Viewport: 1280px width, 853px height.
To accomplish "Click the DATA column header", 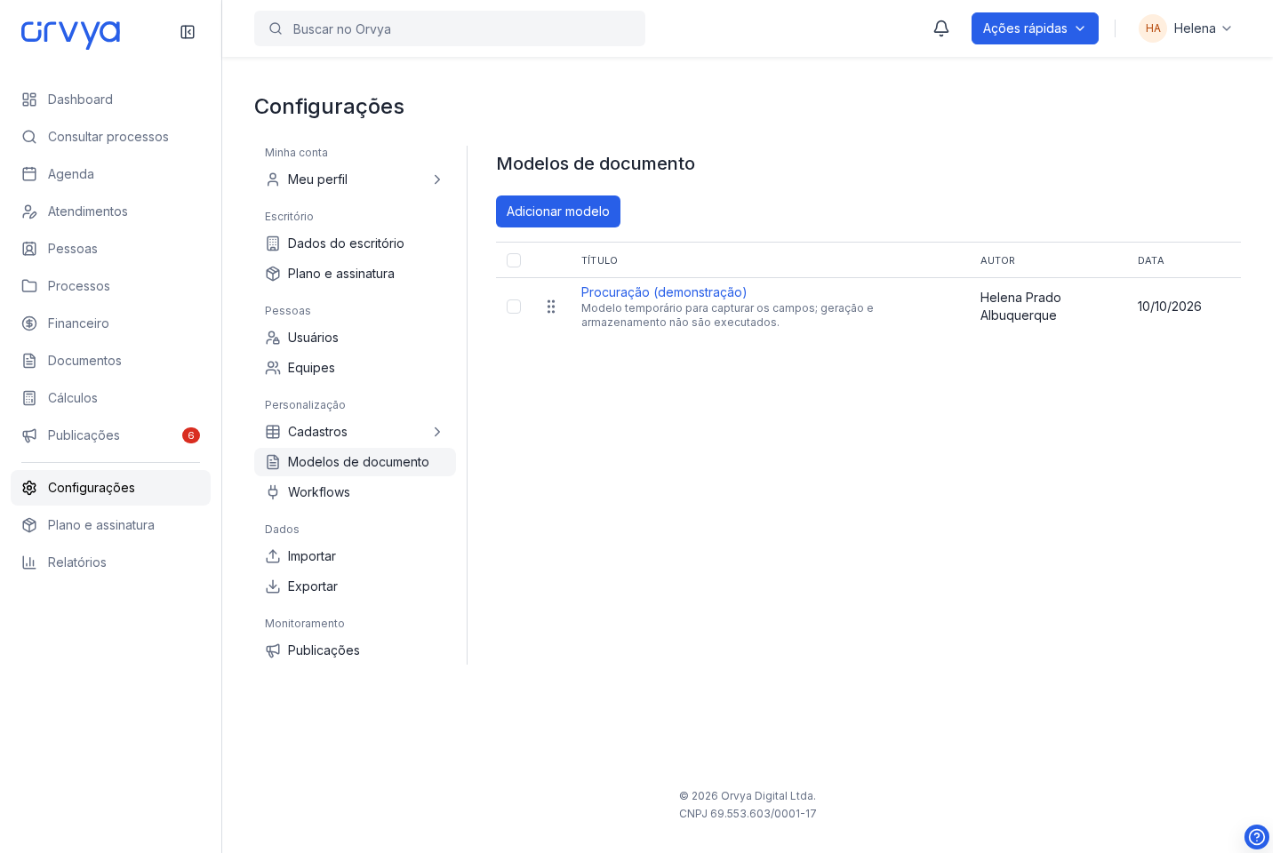I will 1151,260.
